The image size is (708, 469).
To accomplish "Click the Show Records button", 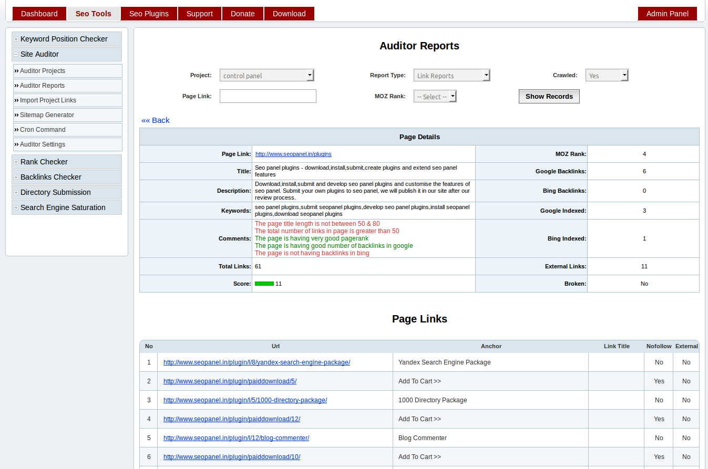I will pyautogui.click(x=549, y=97).
